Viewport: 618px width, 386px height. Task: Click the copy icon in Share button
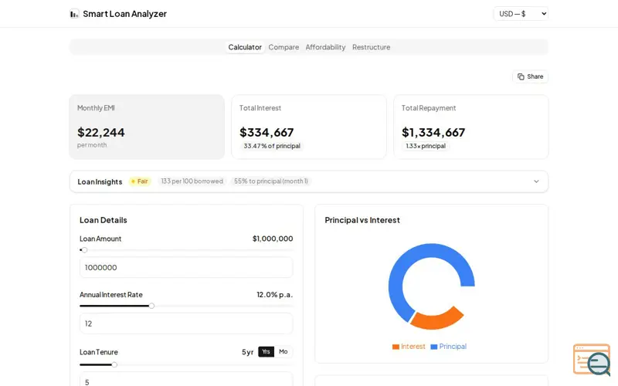pos(521,76)
